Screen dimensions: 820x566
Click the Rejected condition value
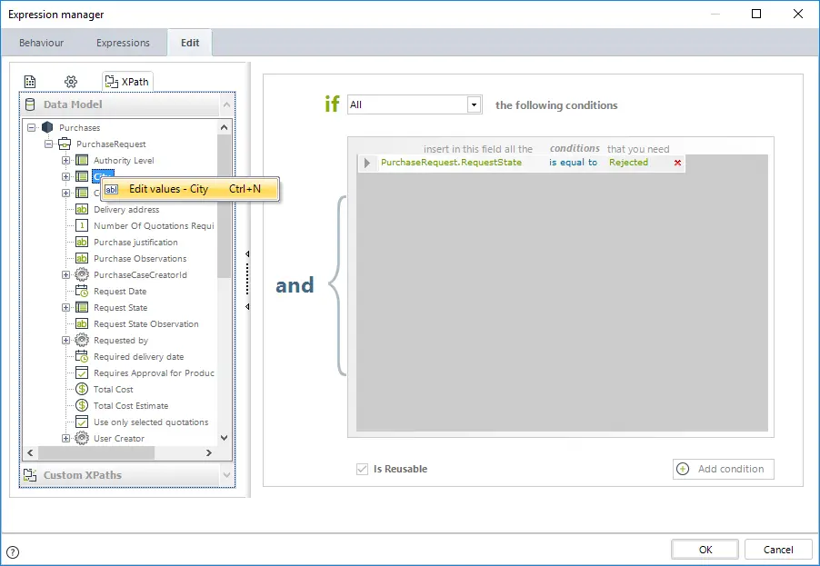[628, 163]
